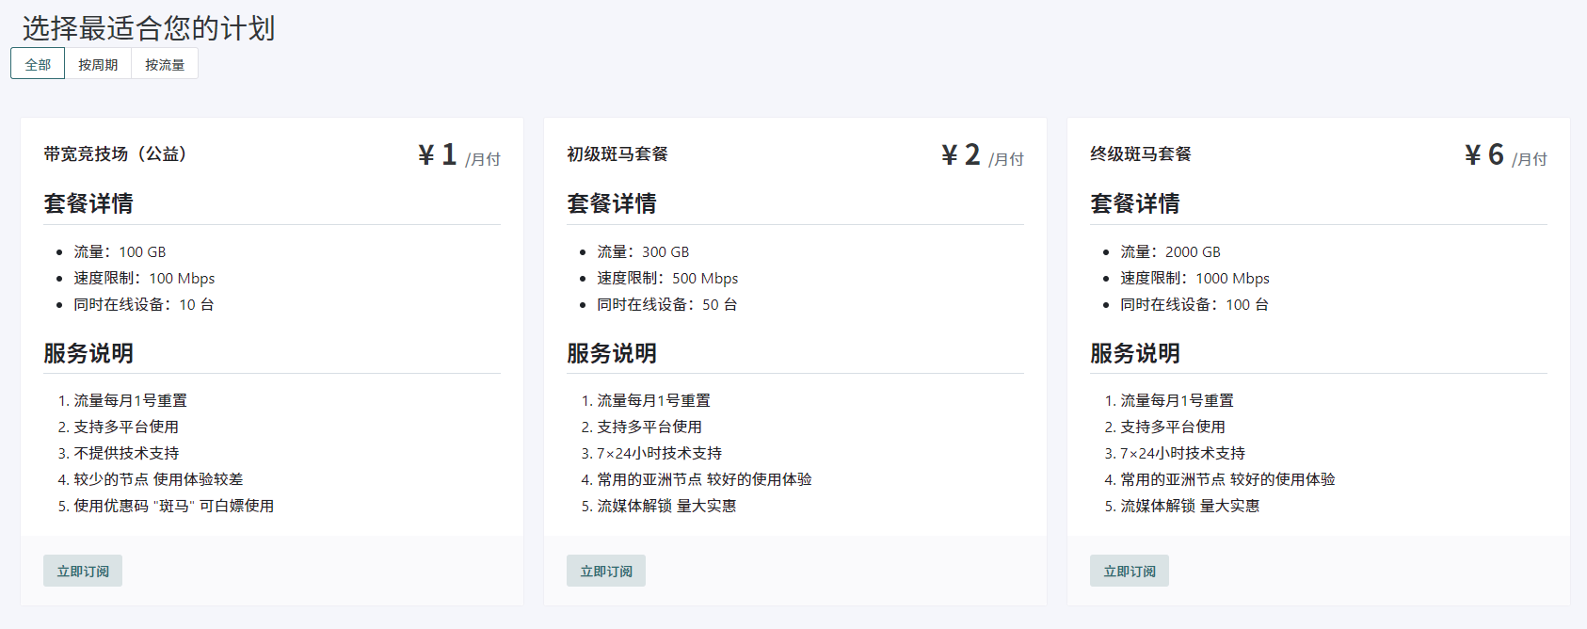Click 套餐详情 heading in 带宽竞技场 card

coord(88,203)
